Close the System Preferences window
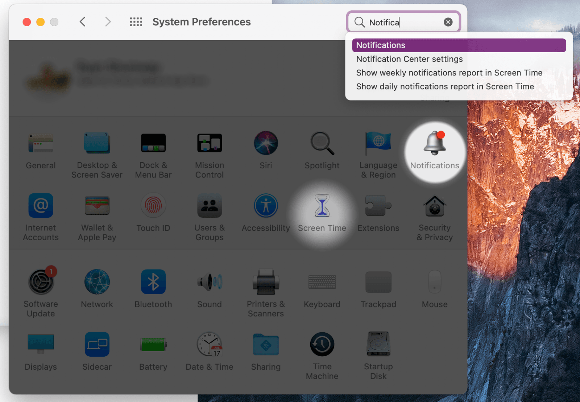 point(27,22)
